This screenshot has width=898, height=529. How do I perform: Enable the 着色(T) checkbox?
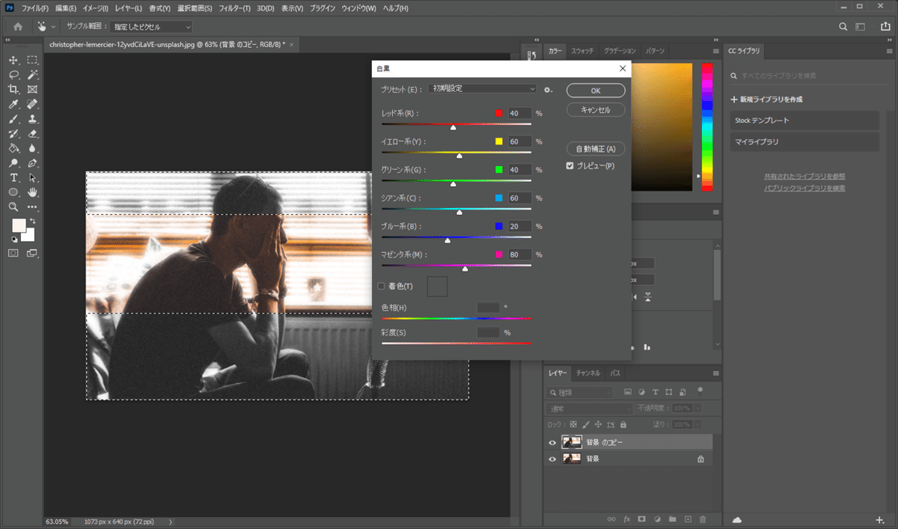381,286
